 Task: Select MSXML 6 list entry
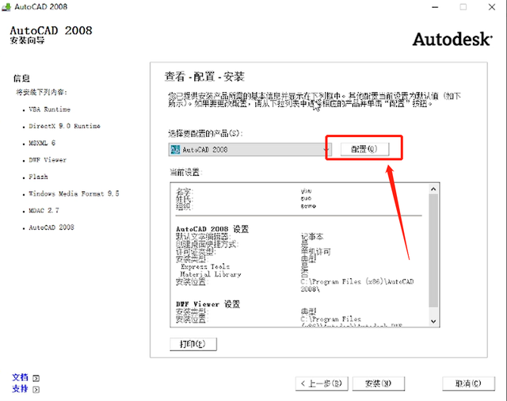(x=42, y=143)
